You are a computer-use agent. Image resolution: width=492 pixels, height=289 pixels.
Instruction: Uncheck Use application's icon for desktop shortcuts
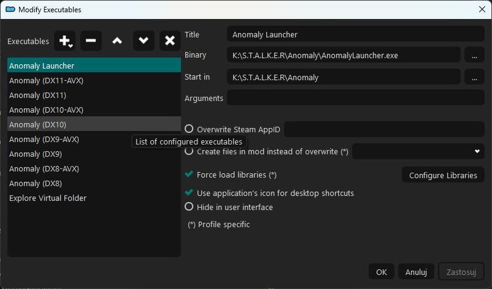click(189, 192)
